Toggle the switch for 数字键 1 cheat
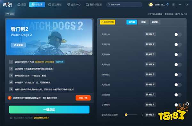The image size is (192, 126). [x=178, y=35]
